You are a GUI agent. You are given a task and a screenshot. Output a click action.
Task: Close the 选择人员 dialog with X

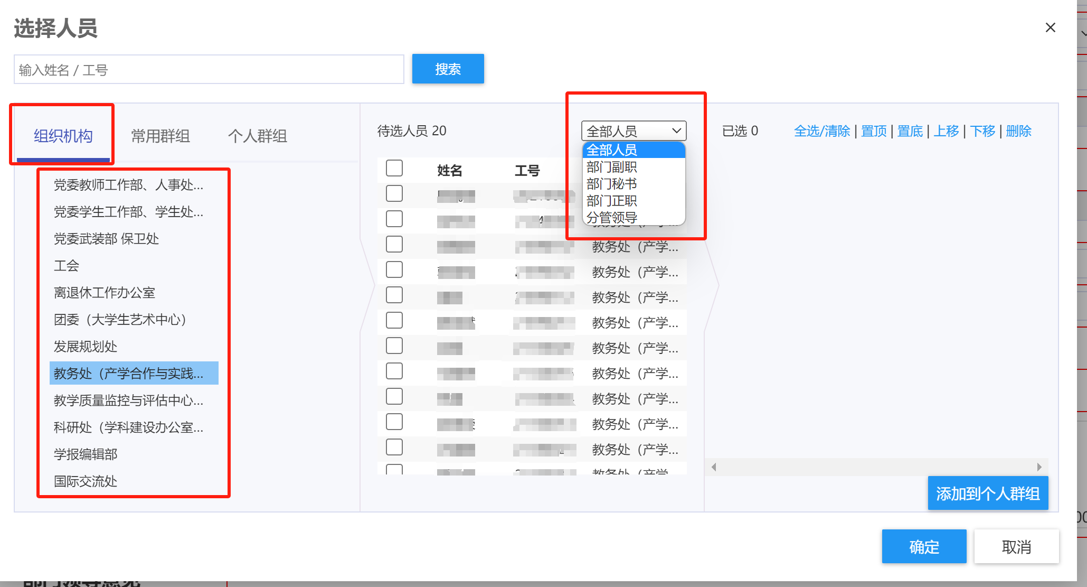point(1050,27)
